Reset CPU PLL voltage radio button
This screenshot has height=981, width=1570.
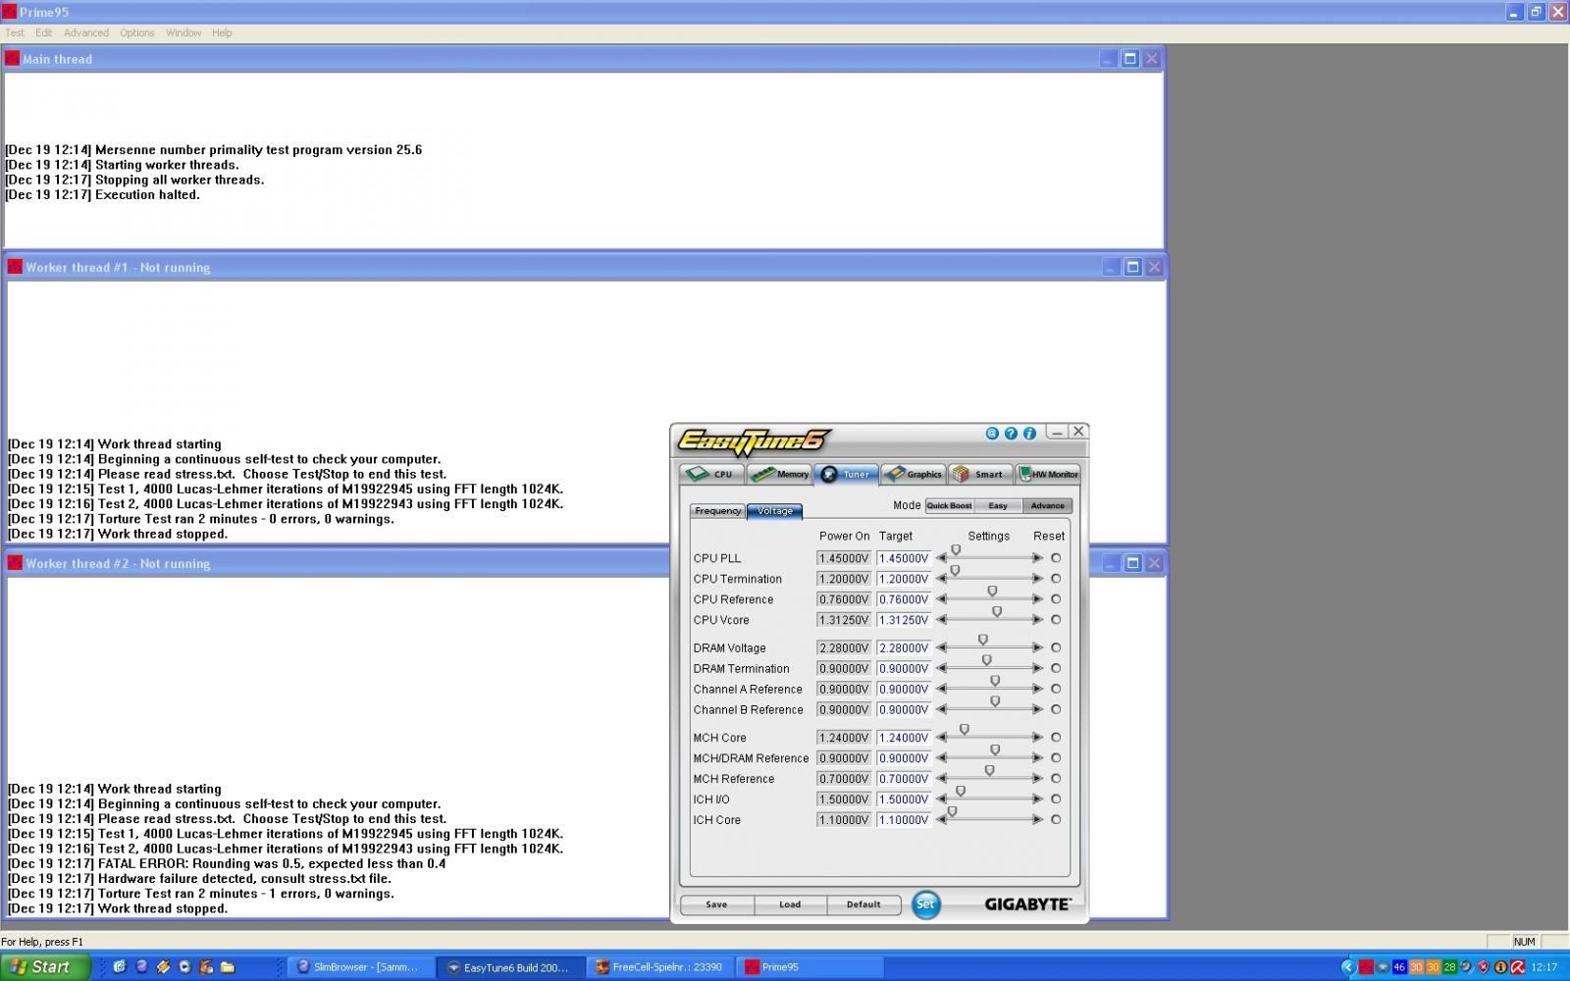[x=1056, y=558]
